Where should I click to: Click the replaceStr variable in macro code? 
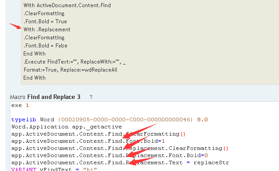[x=211, y=162]
